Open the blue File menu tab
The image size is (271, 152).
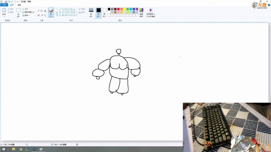(x=4, y=5)
